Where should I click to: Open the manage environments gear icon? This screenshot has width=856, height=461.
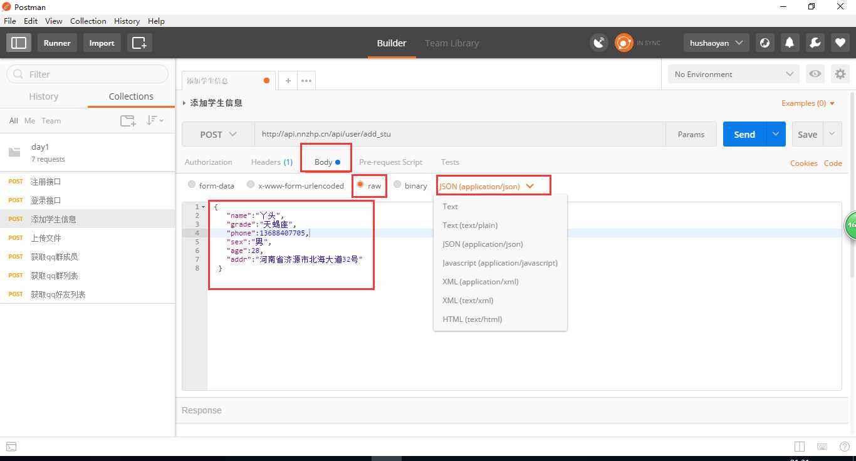[840, 74]
